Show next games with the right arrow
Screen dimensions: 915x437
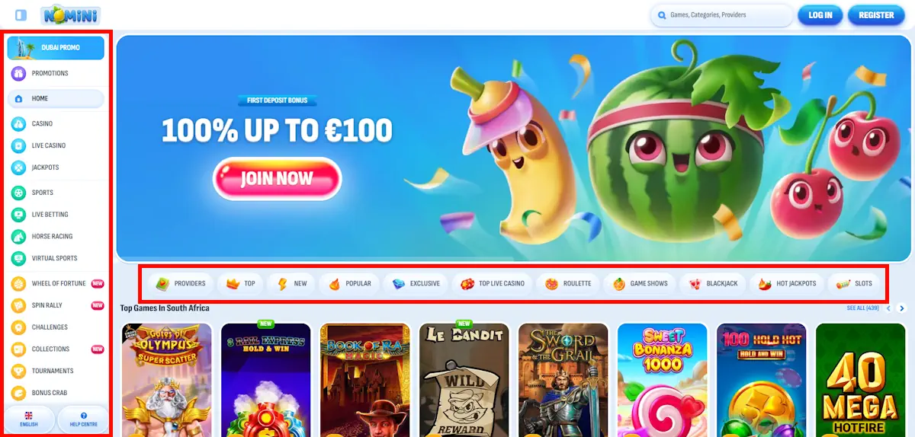pyautogui.click(x=902, y=308)
